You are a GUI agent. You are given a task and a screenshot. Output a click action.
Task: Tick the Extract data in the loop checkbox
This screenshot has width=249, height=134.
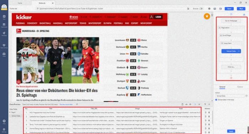coord(216,100)
